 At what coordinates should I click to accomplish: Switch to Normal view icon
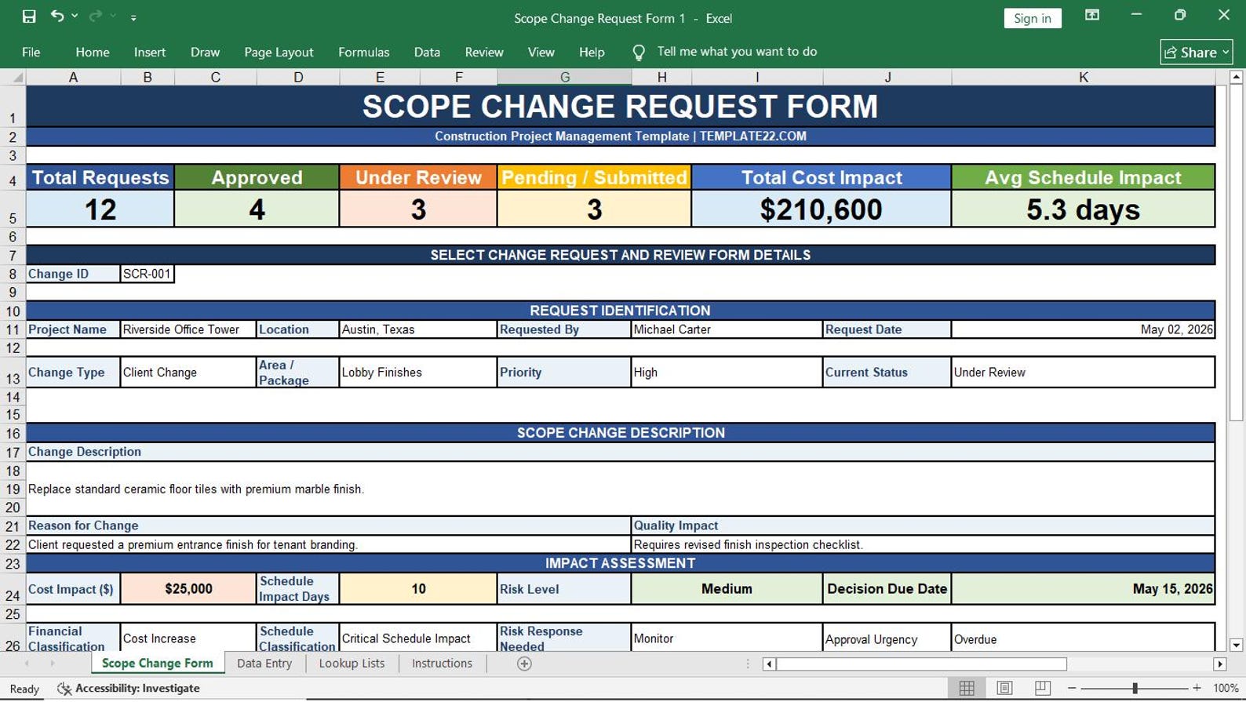coord(967,688)
